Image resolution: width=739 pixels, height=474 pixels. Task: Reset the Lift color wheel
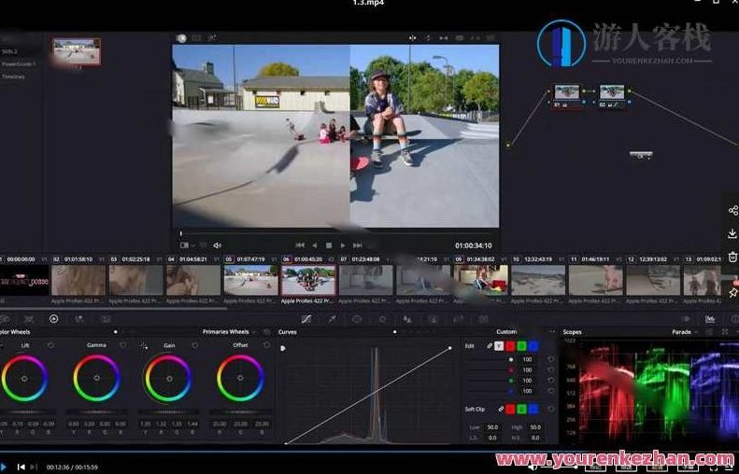coord(50,345)
